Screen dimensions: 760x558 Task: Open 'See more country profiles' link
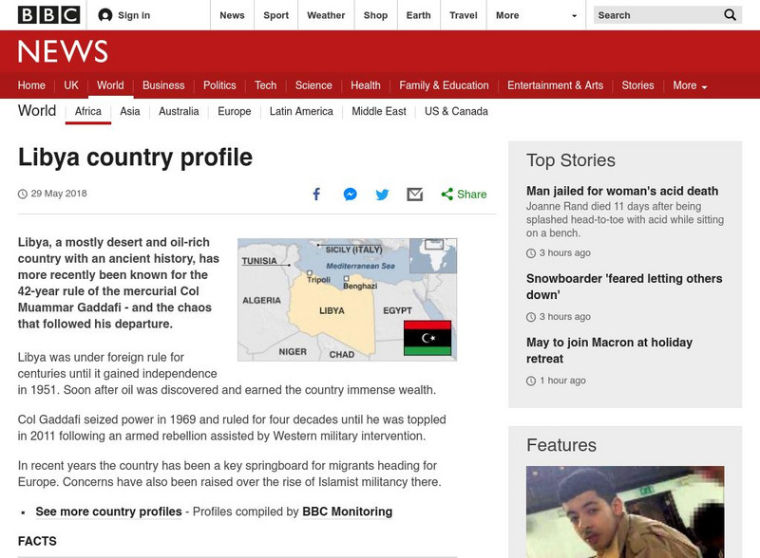106,511
